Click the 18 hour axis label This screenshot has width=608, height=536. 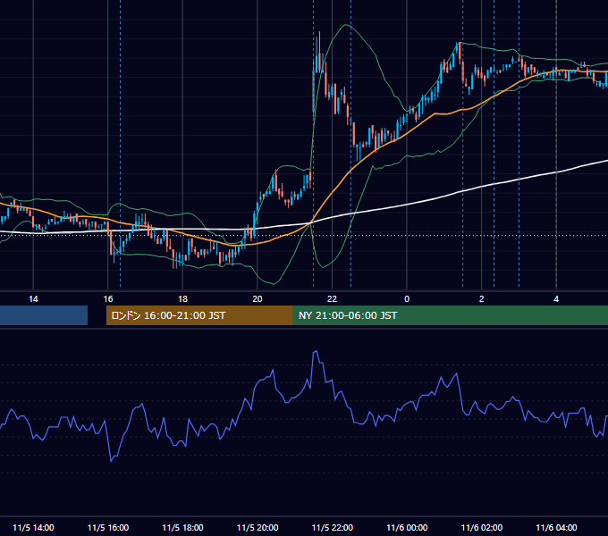pyautogui.click(x=182, y=299)
